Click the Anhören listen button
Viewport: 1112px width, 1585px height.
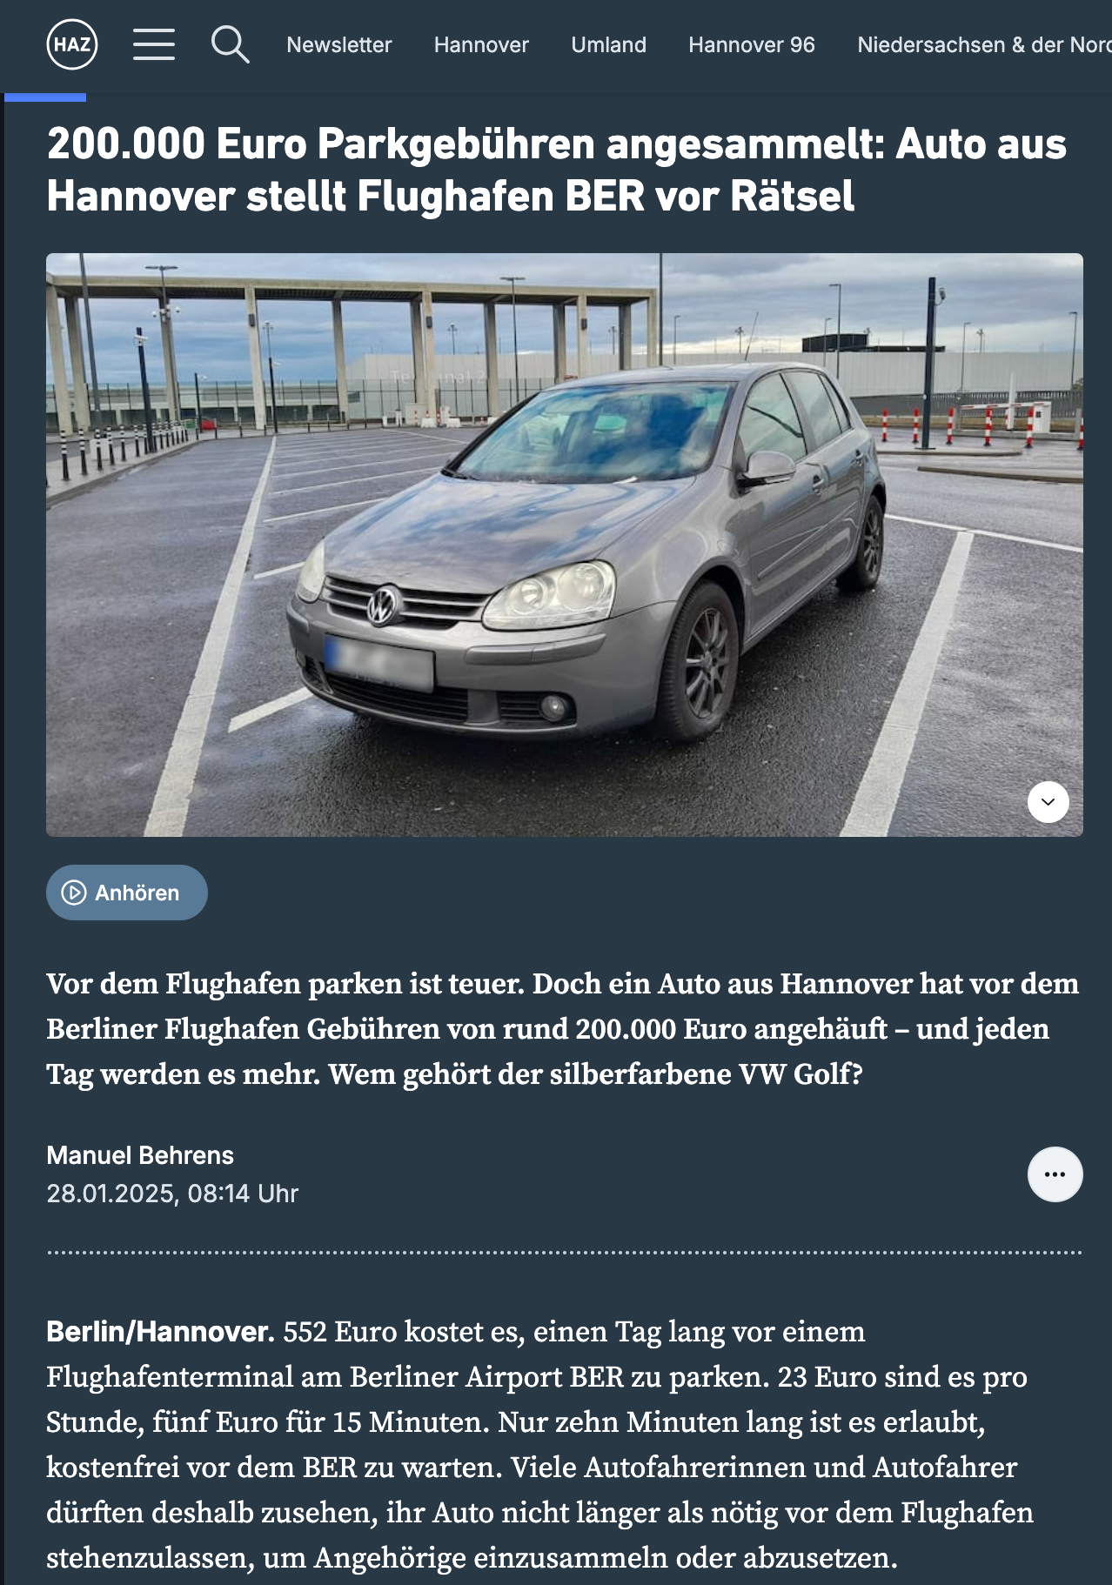[x=127, y=893]
